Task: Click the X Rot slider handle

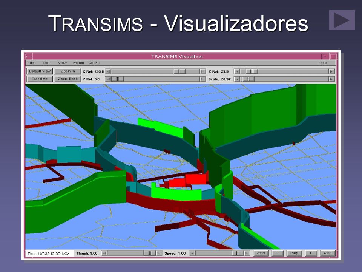Action: (x=179, y=71)
